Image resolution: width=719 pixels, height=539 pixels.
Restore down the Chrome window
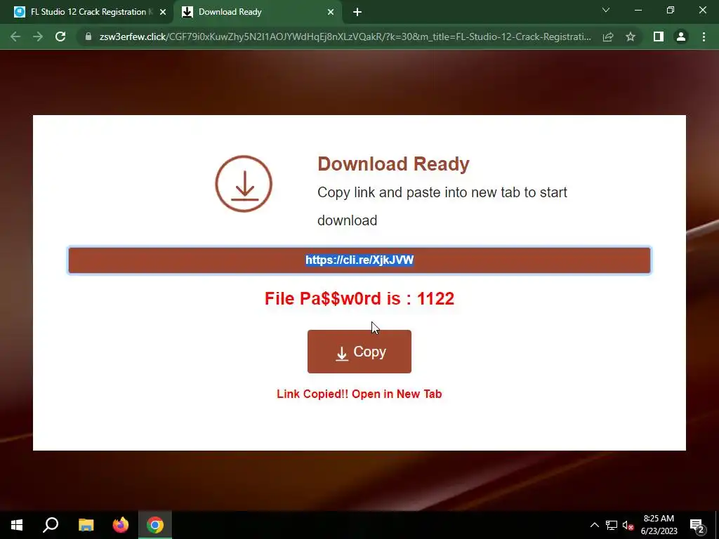pos(671,10)
